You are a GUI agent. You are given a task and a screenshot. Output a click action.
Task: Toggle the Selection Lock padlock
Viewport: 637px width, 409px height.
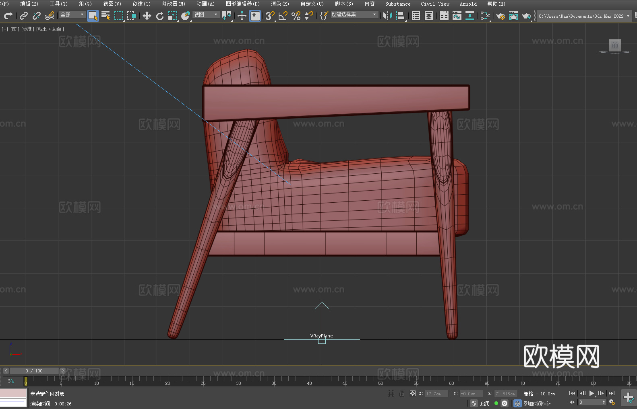402,393
